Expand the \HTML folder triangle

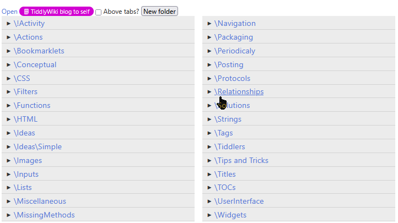click(x=9, y=119)
